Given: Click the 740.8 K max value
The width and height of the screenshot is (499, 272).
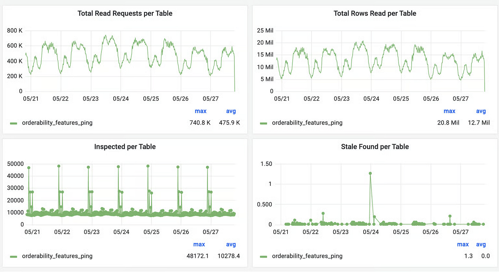Looking at the screenshot, I should tap(200, 123).
